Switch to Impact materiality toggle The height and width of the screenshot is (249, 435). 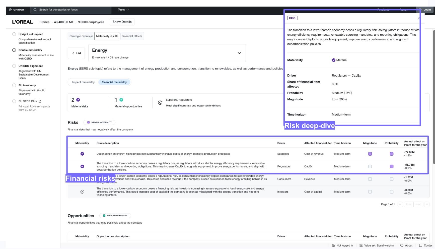tap(84, 82)
